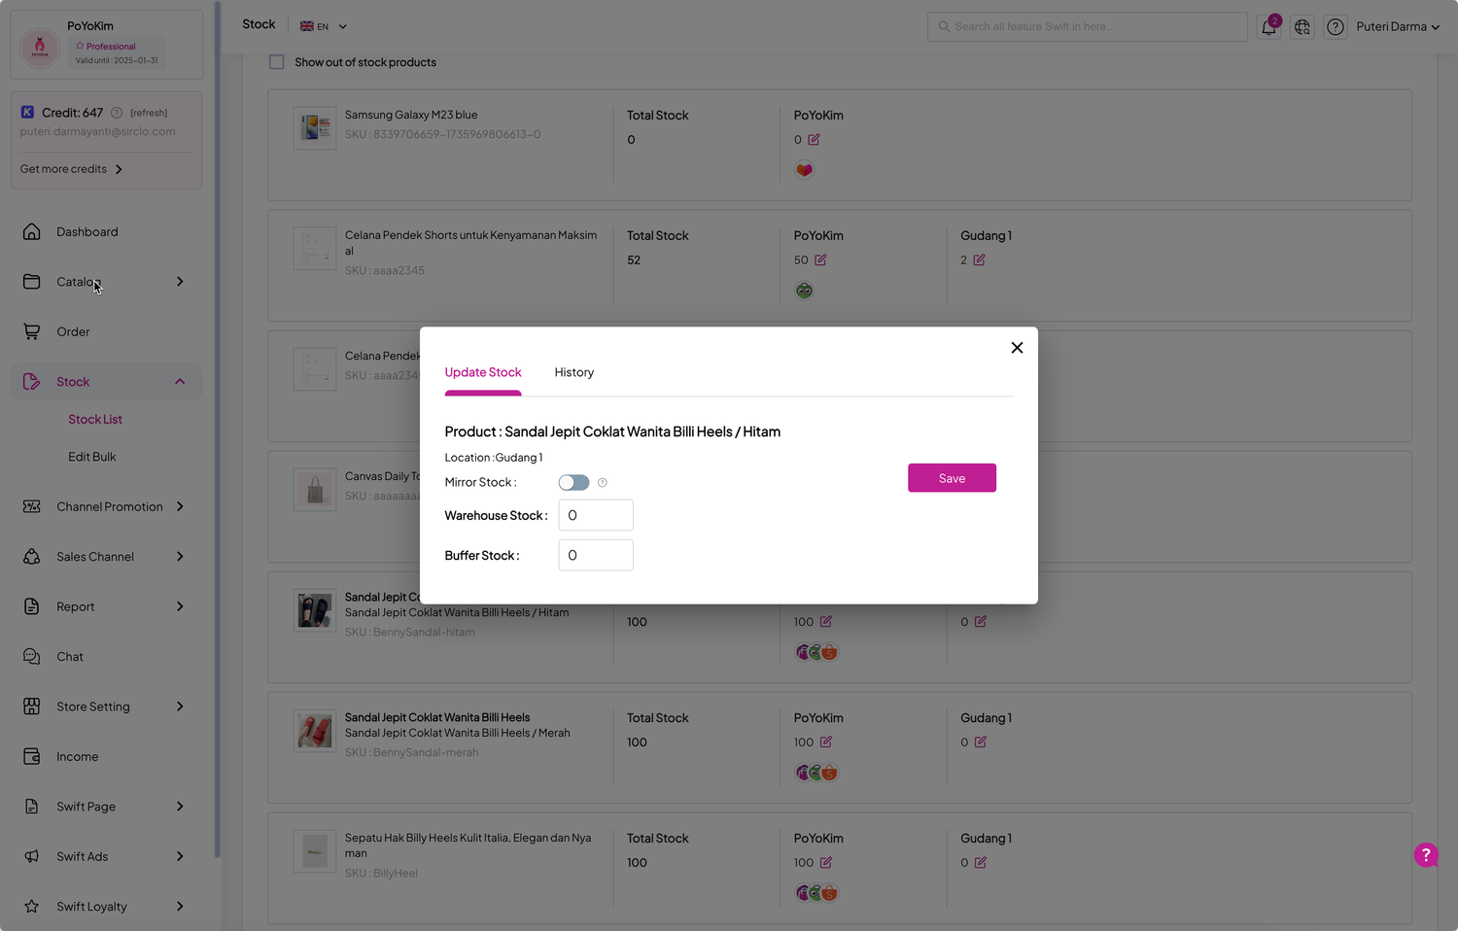Click the Save button in the Update Stock dialog
1458x931 pixels.
point(952,477)
